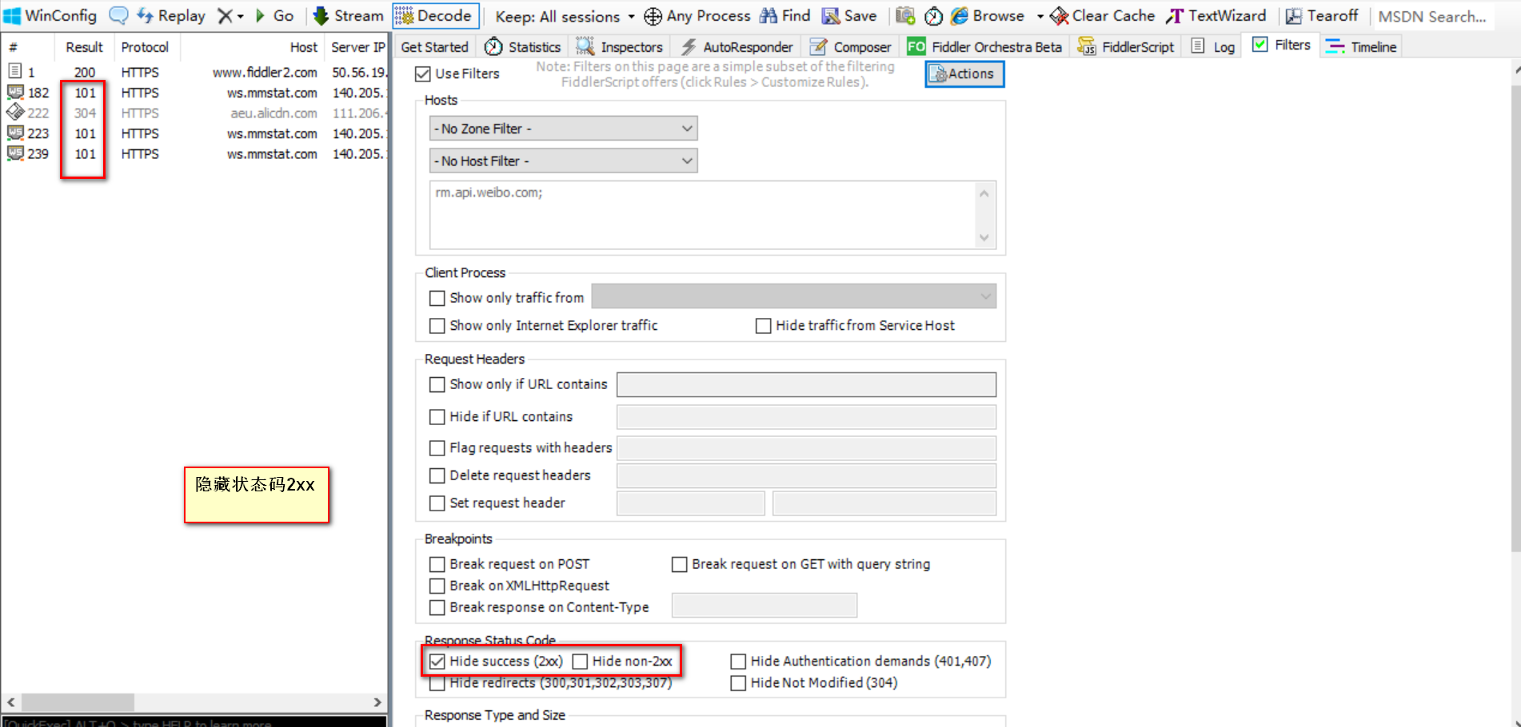Click in the MSDN Search box
Screen dimensions: 1521x727
pos(1431,16)
